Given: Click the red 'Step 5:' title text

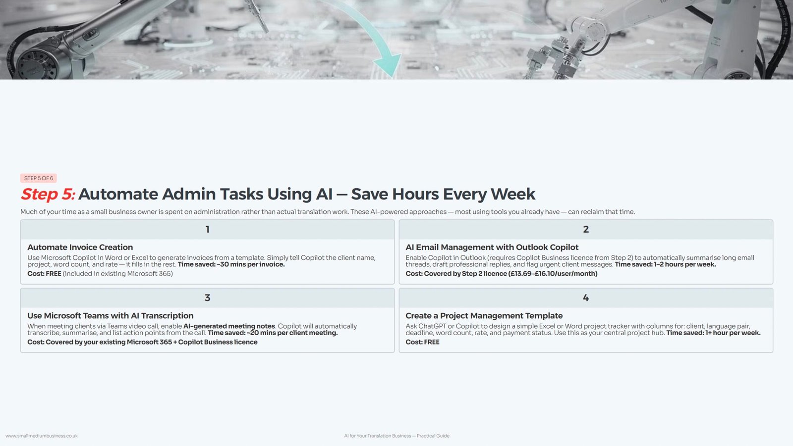Looking at the screenshot, I should tap(48, 194).
